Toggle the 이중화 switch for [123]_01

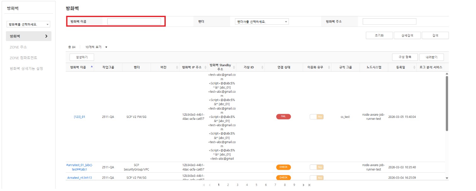click(x=317, y=117)
